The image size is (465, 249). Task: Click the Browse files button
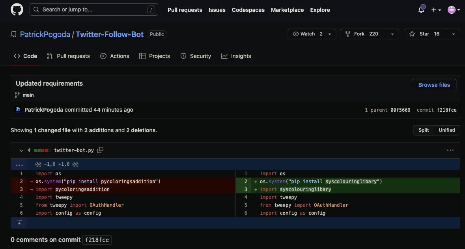point(434,85)
